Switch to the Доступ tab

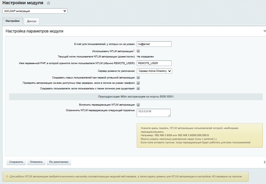pyautogui.click(x=32, y=21)
